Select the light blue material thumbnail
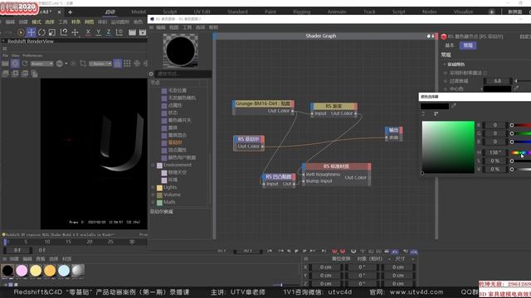The width and height of the screenshot is (531, 298). (x=64, y=271)
